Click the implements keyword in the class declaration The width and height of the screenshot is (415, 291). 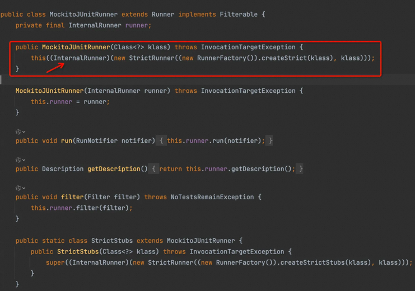coord(197,15)
